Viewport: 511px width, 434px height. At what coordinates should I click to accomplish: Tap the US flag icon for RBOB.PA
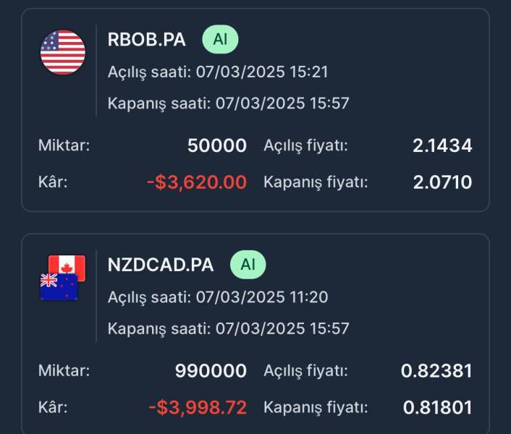63,53
